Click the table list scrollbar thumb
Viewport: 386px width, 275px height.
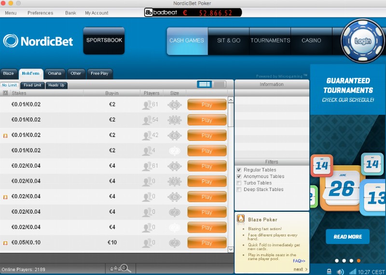point(231,115)
